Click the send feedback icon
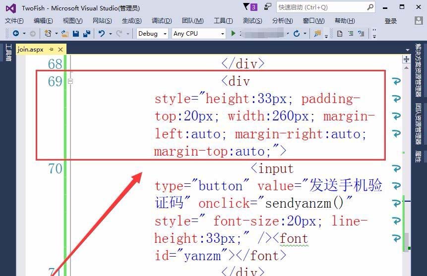This screenshot has height=276, width=427. 268,7
